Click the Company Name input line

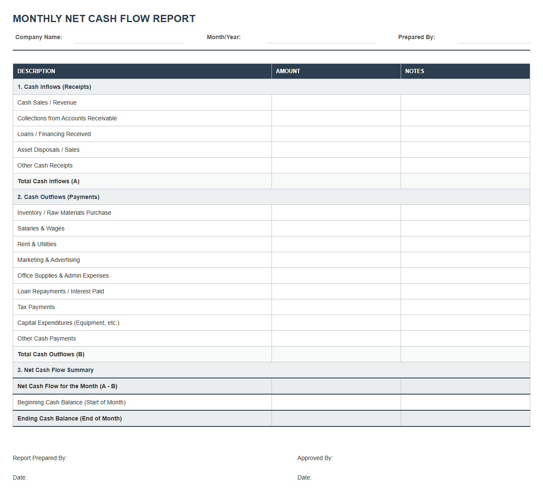click(129, 38)
